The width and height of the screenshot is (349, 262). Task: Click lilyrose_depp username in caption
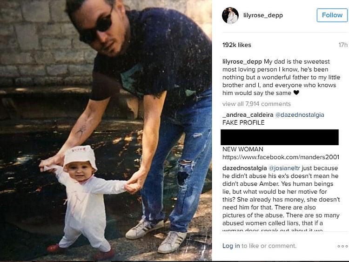click(x=242, y=61)
